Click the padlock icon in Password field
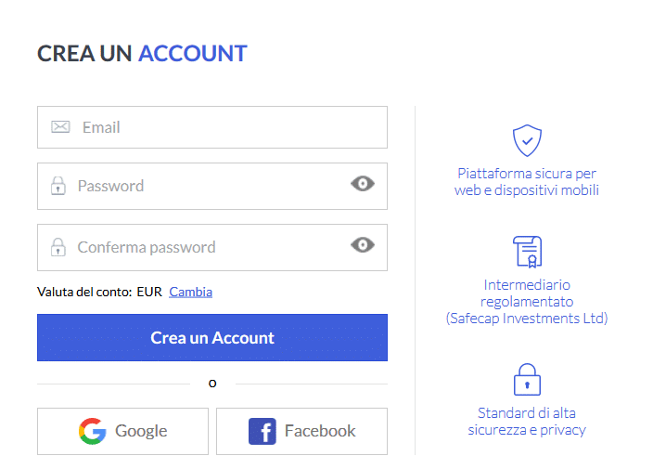 pos(58,186)
